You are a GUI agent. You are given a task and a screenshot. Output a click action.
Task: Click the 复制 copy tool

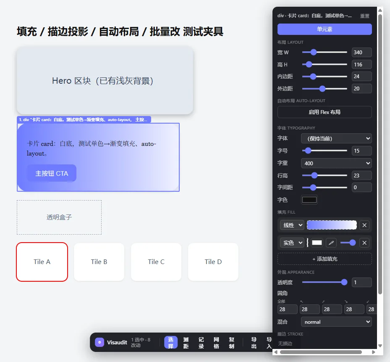[x=232, y=343]
